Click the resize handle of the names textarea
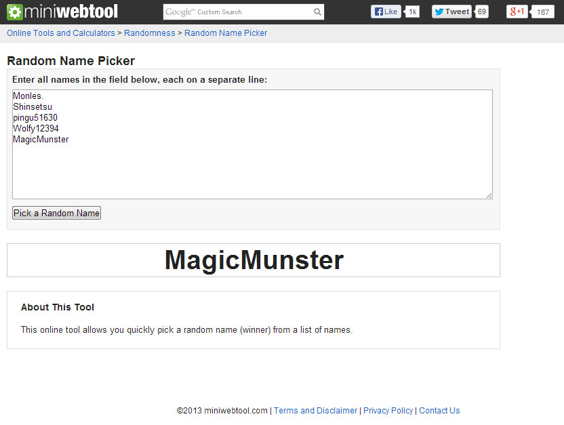564x425 pixels. pos(489,195)
